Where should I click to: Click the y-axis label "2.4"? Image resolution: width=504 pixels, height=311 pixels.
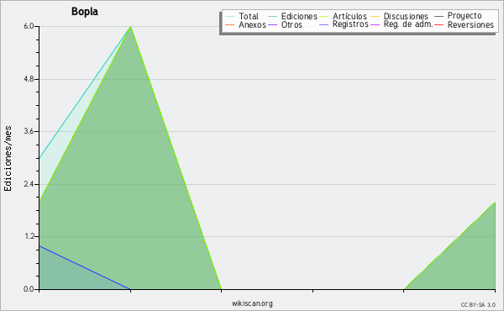click(x=29, y=184)
